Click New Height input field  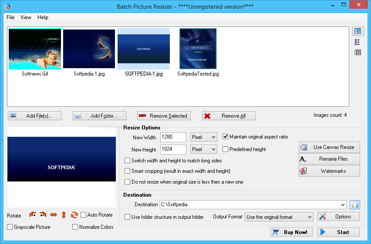click(173, 149)
